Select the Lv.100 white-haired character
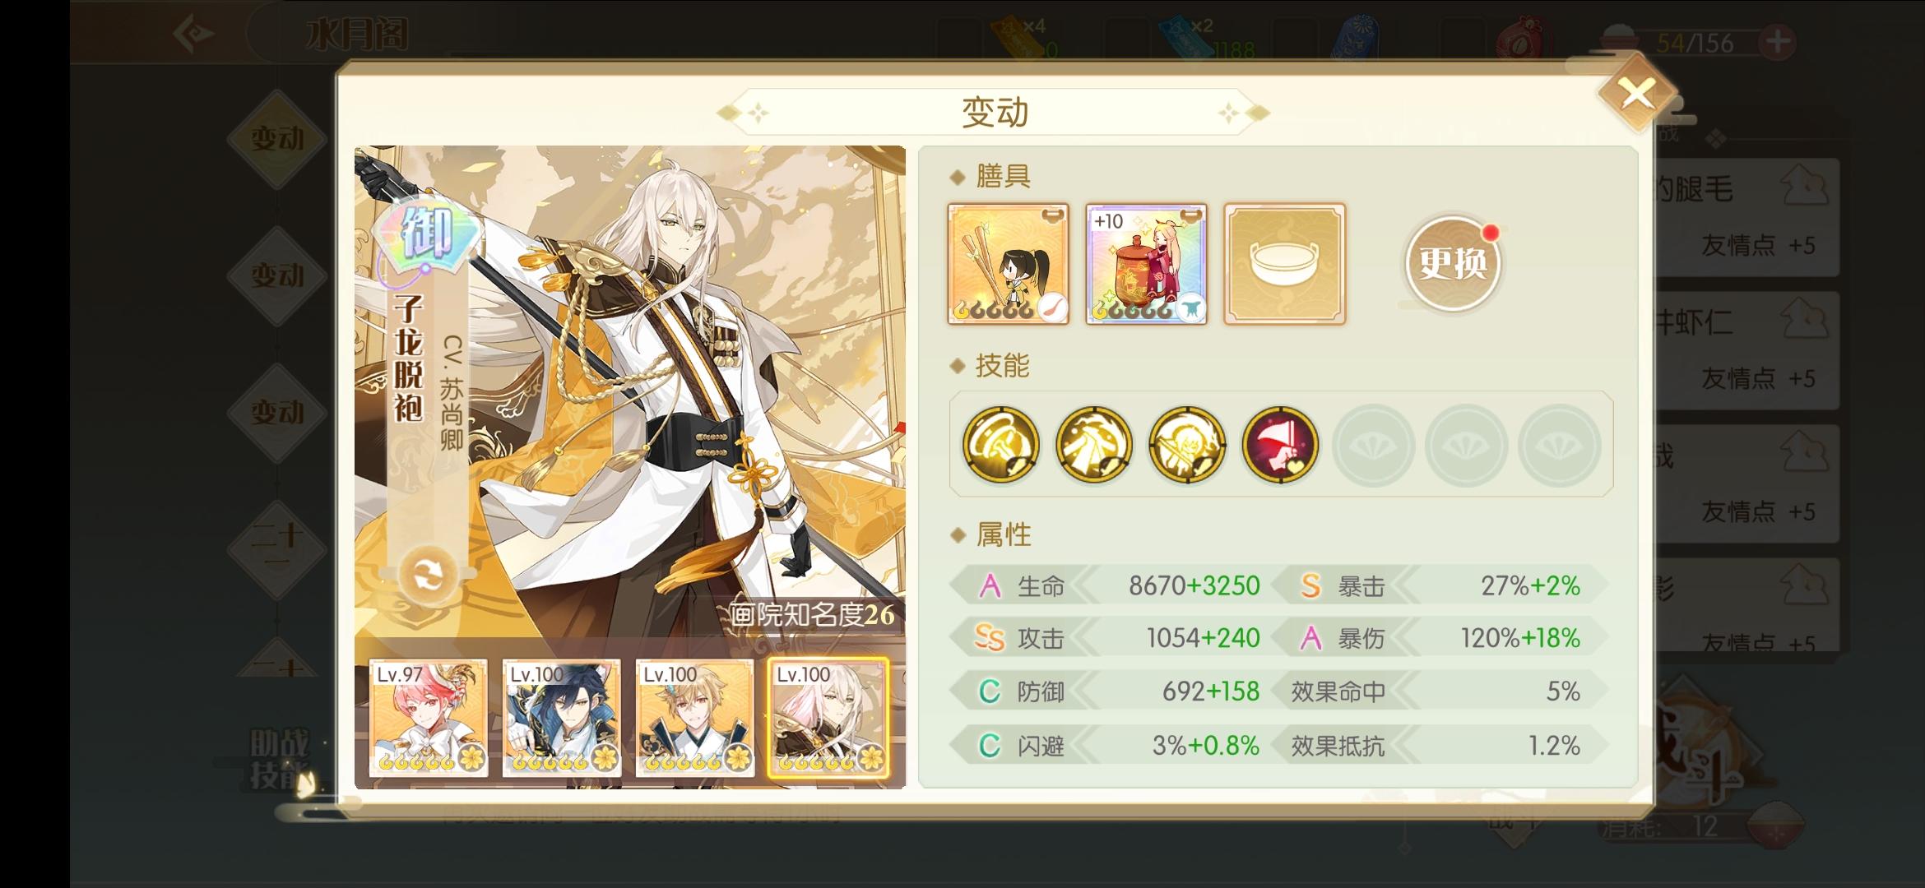This screenshot has height=888, width=1925. (828, 718)
